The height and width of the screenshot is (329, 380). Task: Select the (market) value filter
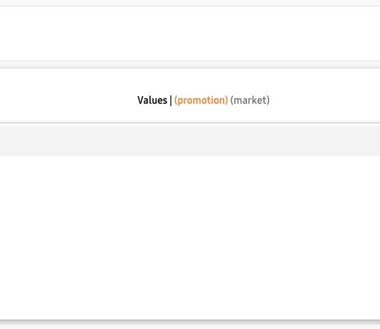pyautogui.click(x=250, y=100)
